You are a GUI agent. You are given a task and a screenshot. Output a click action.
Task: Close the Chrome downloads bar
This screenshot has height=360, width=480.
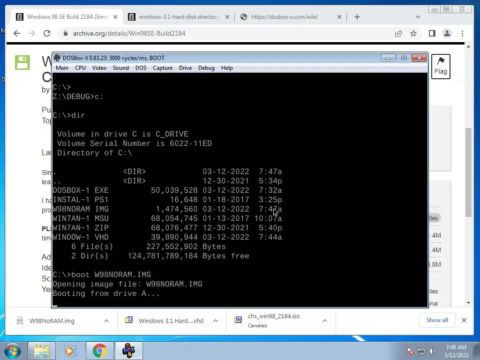[x=464, y=320]
